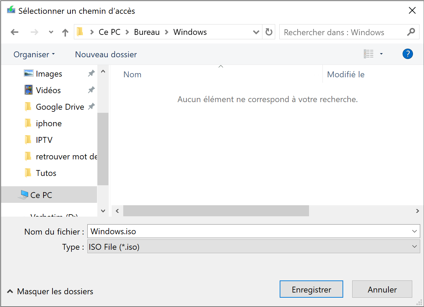Expand the Type ISO File combo box
This screenshot has height=307, width=424.
point(414,247)
